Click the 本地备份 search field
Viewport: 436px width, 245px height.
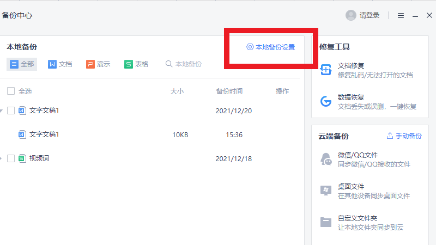pos(184,64)
